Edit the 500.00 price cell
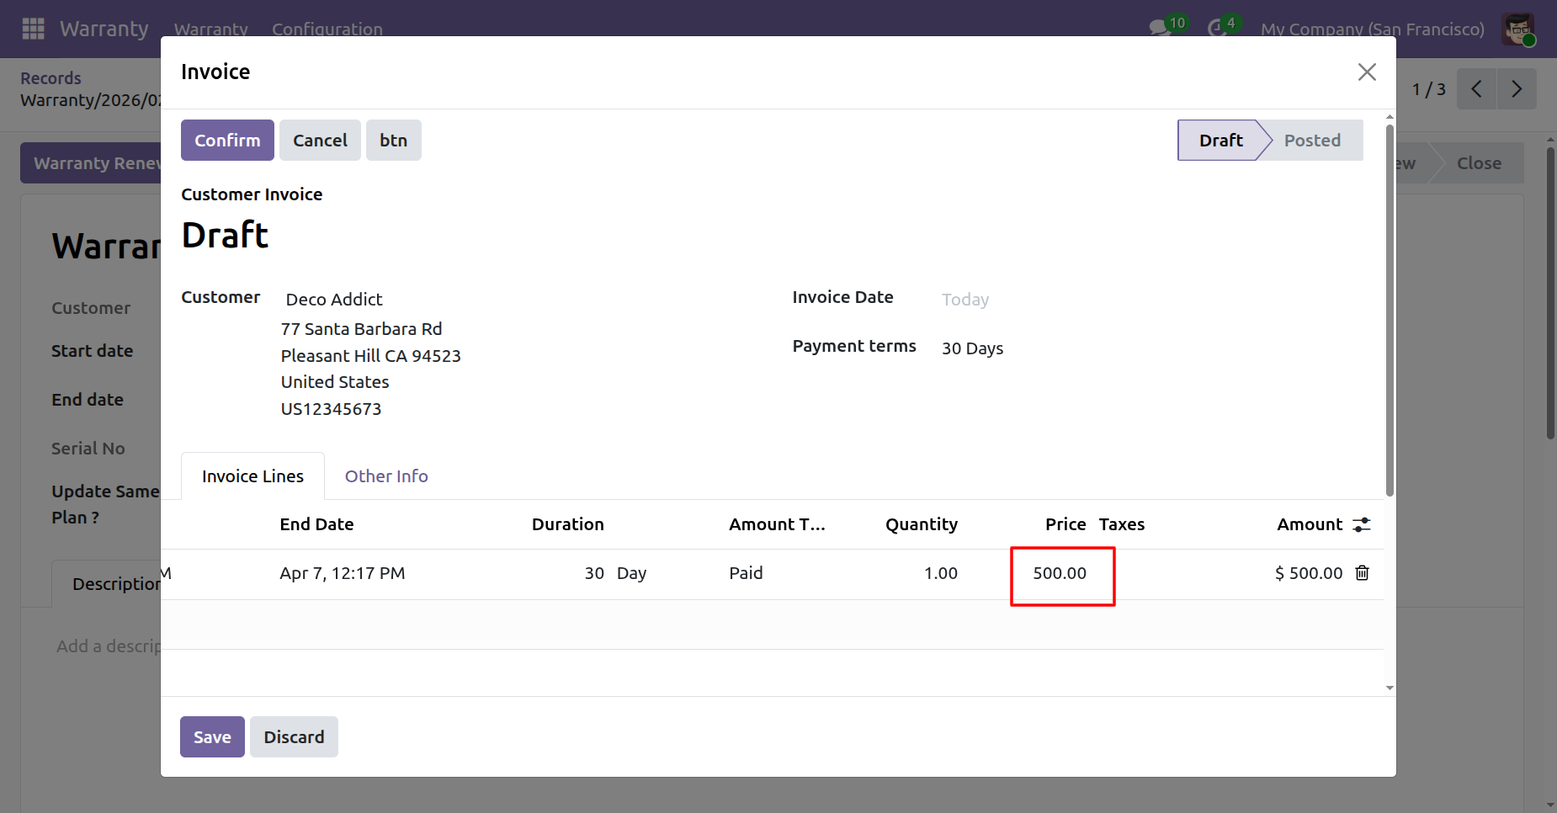 1060,574
